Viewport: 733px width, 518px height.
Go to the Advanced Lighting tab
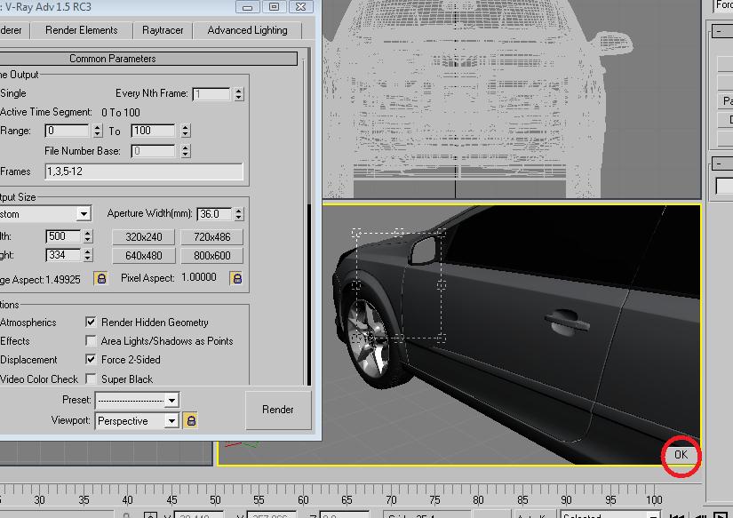[247, 30]
